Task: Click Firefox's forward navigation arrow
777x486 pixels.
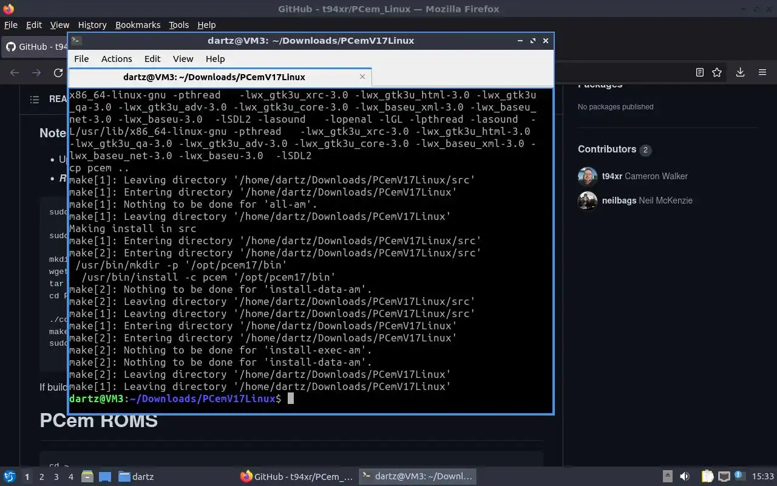Action: (36, 72)
